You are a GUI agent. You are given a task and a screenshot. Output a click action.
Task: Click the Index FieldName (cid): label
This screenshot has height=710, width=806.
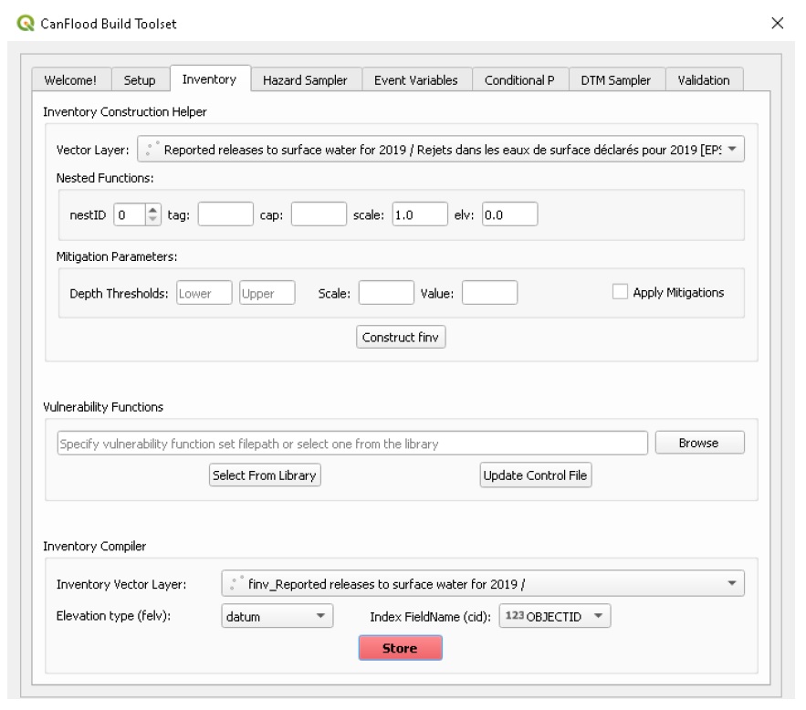430,617
